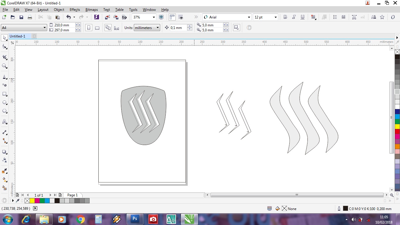Select the Transparency tool

tap(4, 160)
